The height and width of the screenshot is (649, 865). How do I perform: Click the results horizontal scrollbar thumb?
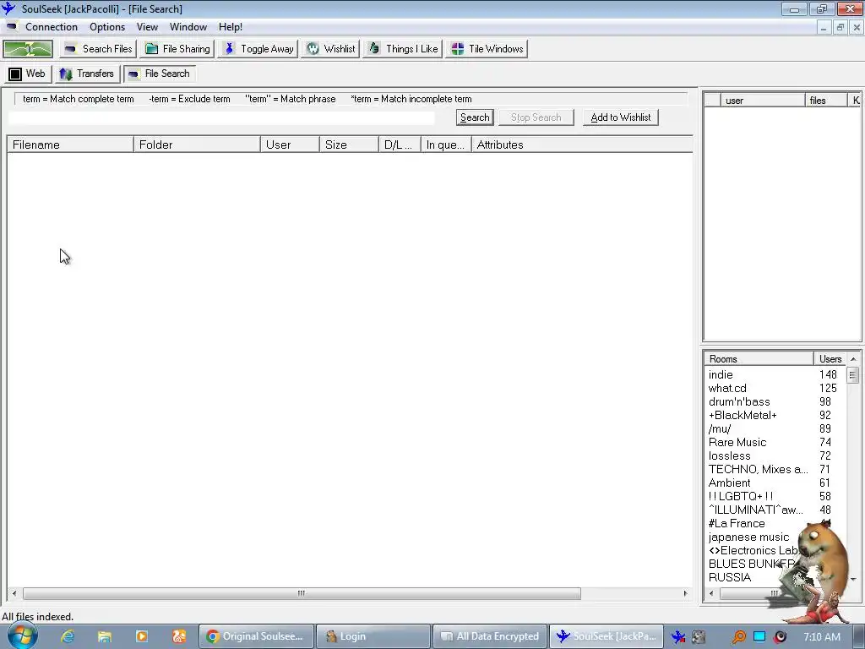coord(302,594)
